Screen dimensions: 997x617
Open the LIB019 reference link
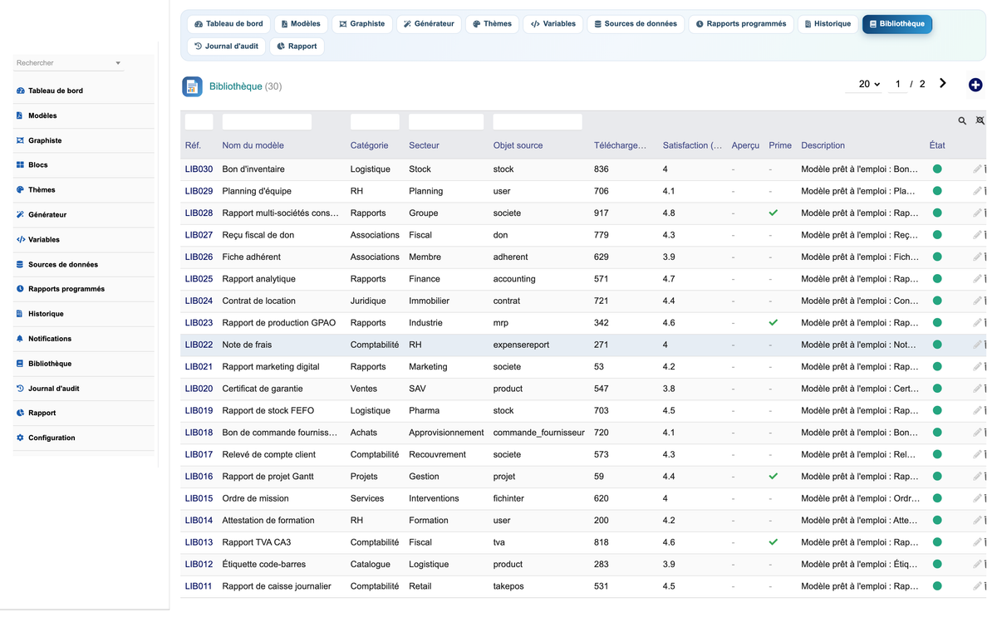[199, 410]
